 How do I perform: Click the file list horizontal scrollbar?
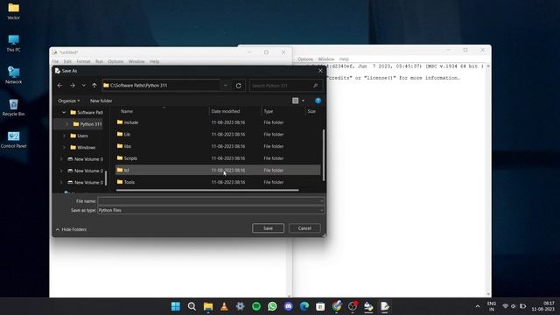click(x=207, y=190)
